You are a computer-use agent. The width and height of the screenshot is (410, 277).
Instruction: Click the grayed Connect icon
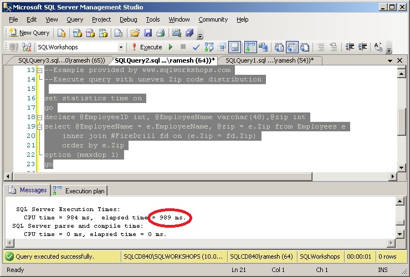pyautogui.click(x=14, y=47)
